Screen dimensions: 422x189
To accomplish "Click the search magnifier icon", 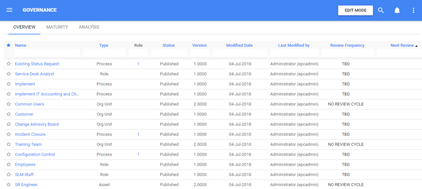I will [x=381, y=10].
